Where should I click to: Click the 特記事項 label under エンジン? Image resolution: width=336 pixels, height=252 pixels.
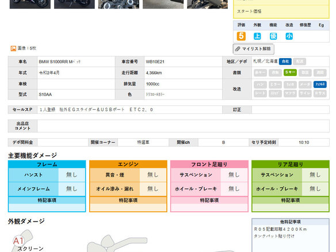click(x=128, y=200)
